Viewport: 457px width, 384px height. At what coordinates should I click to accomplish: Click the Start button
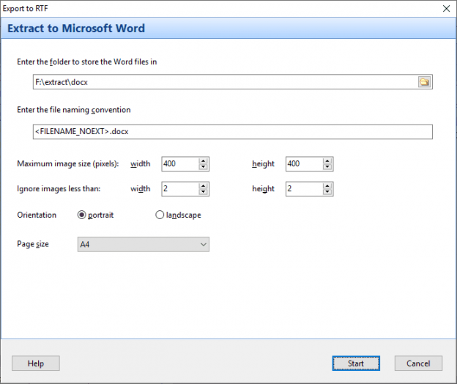tap(356, 363)
